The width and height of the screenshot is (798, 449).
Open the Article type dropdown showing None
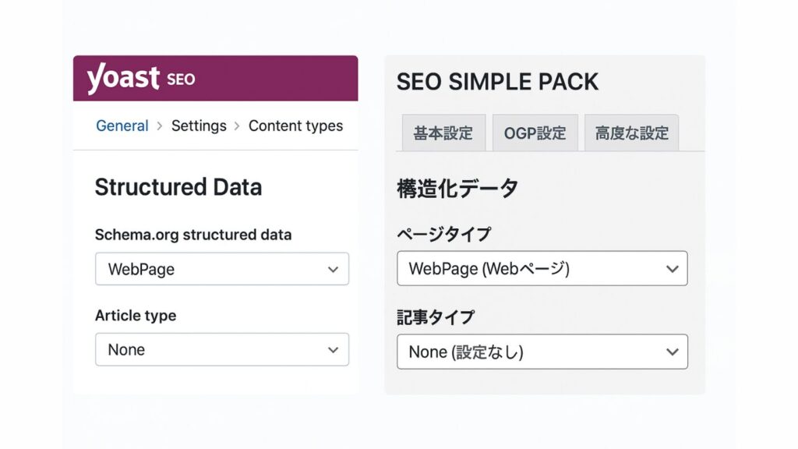(x=222, y=349)
